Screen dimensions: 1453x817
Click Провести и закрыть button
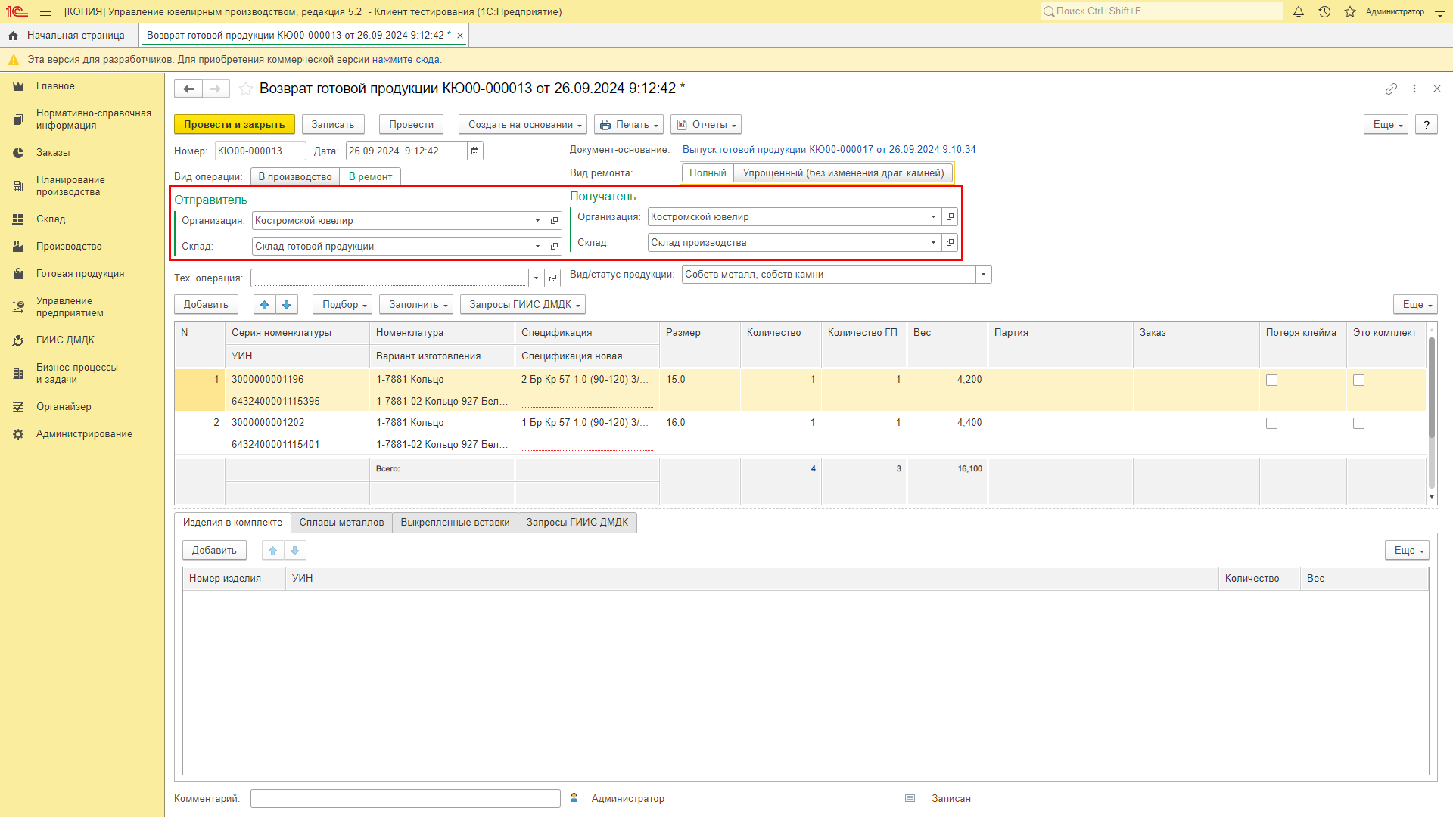234,125
